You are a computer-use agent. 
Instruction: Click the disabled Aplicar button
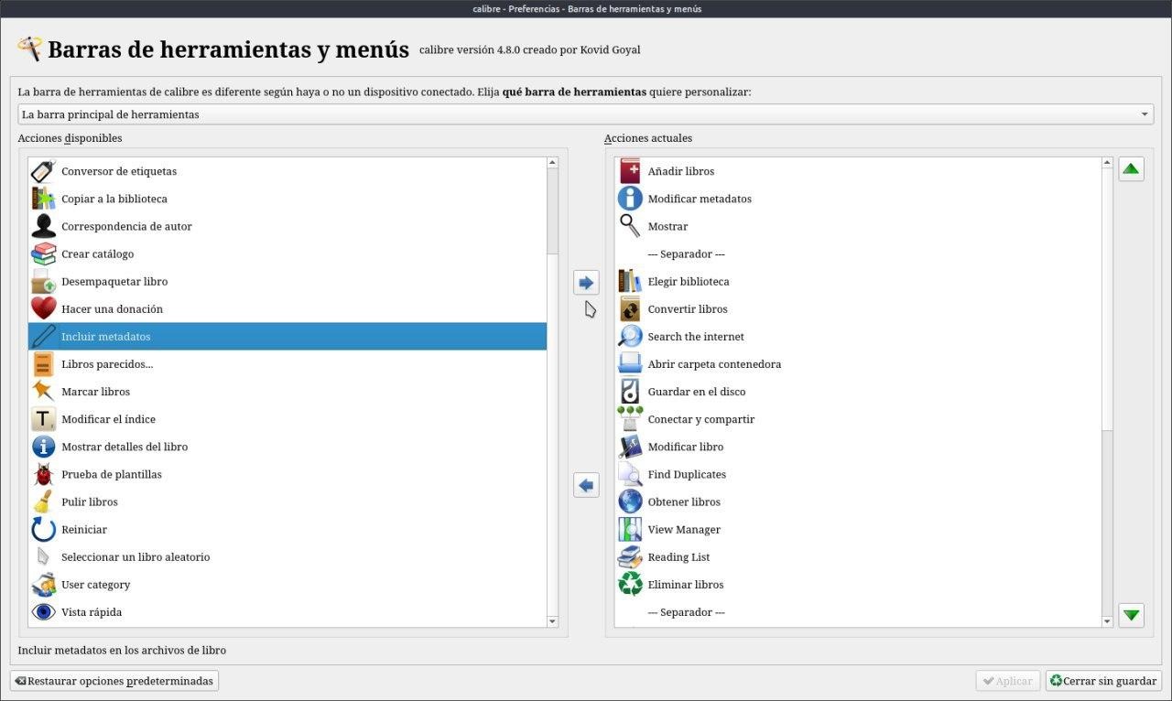1008,681
